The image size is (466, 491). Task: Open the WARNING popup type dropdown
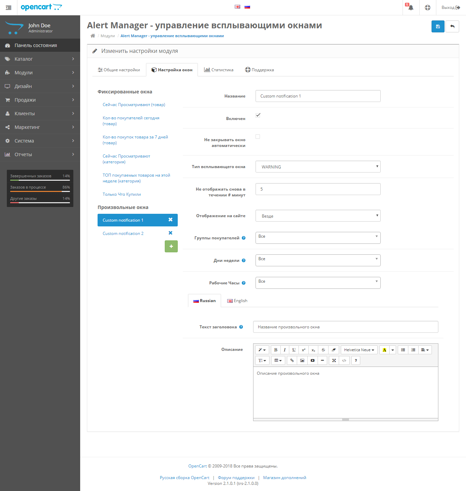[318, 167]
